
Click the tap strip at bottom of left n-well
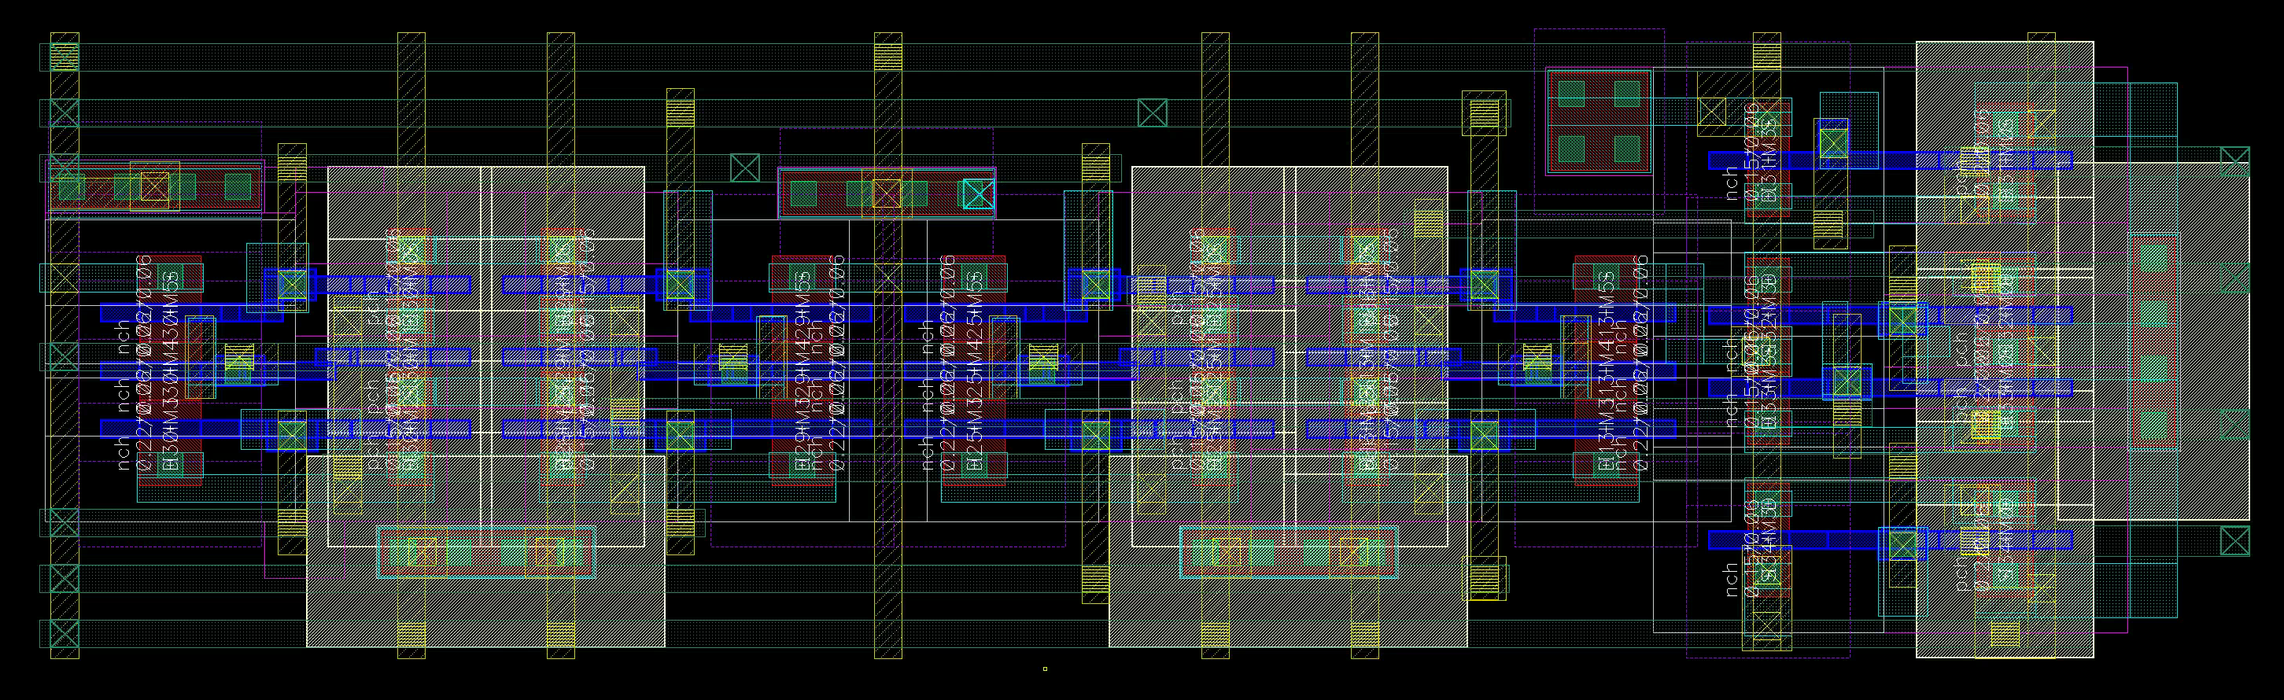485,554
